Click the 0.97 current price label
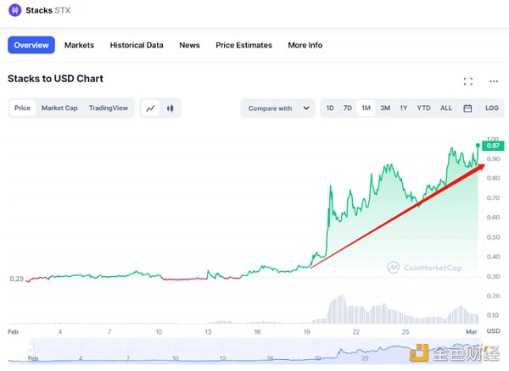This screenshot has height=371, width=509. pyautogui.click(x=492, y=146)
